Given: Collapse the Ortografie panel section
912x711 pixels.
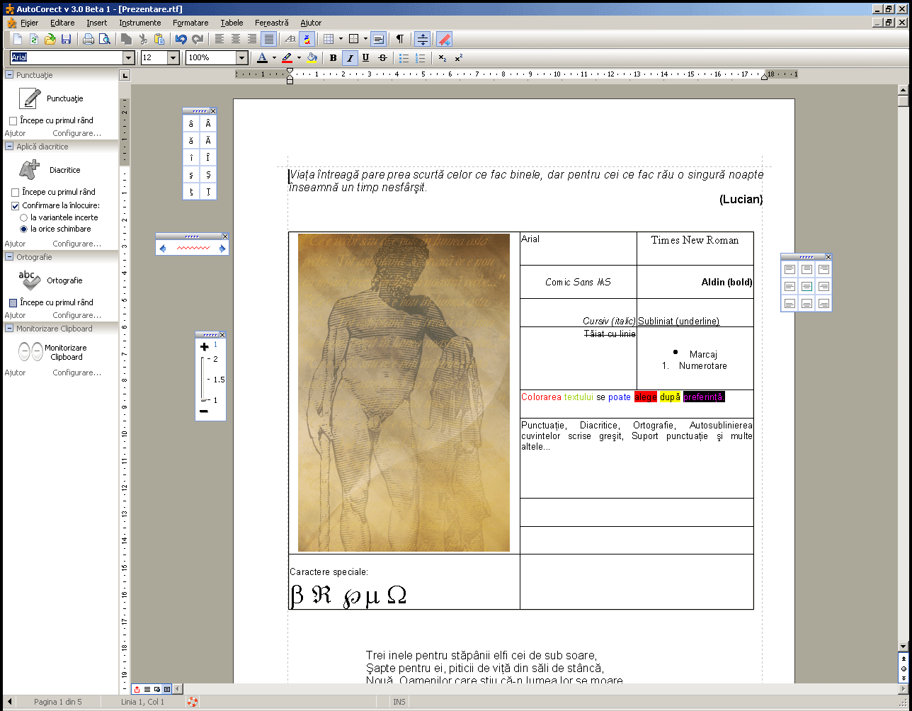Looking at the screenshot, I should tap(10, 257).
